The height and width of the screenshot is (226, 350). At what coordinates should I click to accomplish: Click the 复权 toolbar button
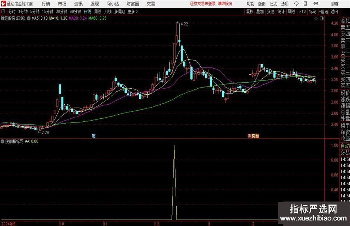point(250,12)
